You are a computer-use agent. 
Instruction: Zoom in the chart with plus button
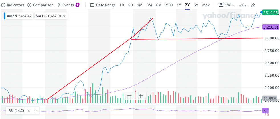tap(141, 96)
